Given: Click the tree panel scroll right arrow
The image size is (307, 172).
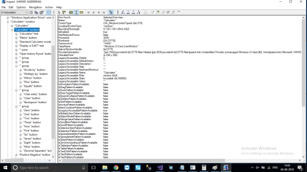Looking at the screenshot, I should (x=49, y=161).
